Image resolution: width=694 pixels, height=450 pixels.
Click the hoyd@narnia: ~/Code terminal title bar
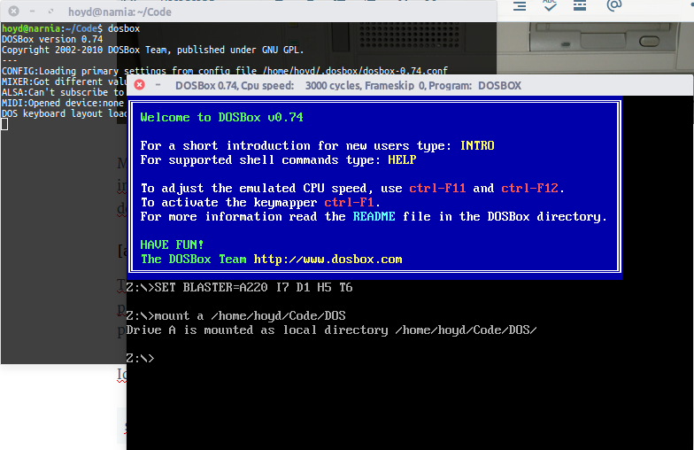tap(248, 12)
